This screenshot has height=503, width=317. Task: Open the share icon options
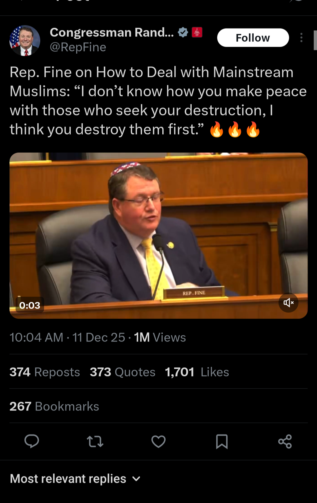tap(285, 441)
